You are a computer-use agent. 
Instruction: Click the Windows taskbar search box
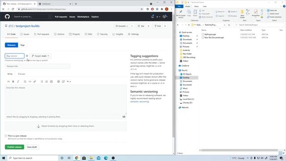point(33,158)
